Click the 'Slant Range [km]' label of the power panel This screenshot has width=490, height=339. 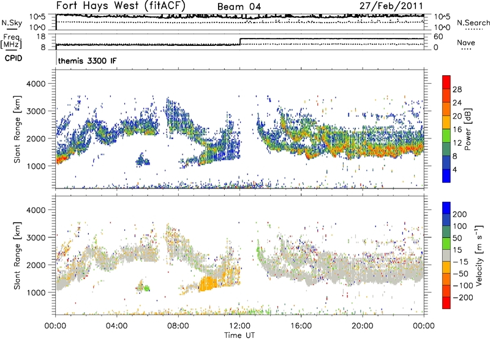(17, 129)
